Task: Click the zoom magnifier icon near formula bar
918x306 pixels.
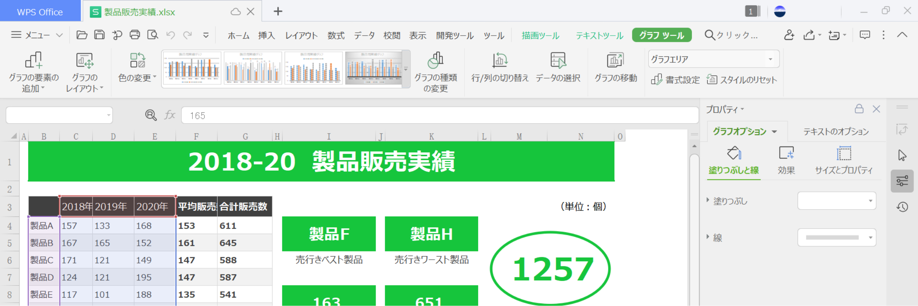Action: (151, 115)
